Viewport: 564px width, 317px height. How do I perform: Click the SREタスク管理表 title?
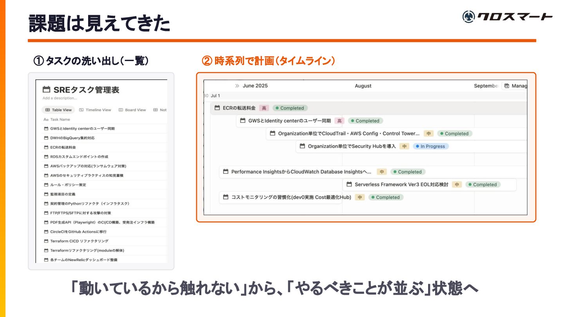86,90
